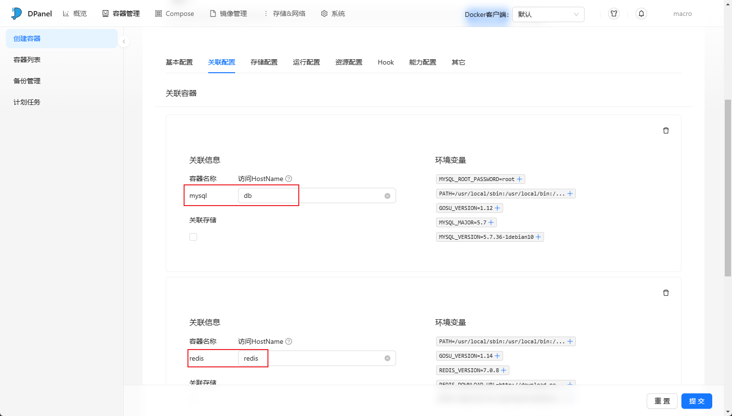Click help icon beside mysql 访问HostName

pos(289,179)
